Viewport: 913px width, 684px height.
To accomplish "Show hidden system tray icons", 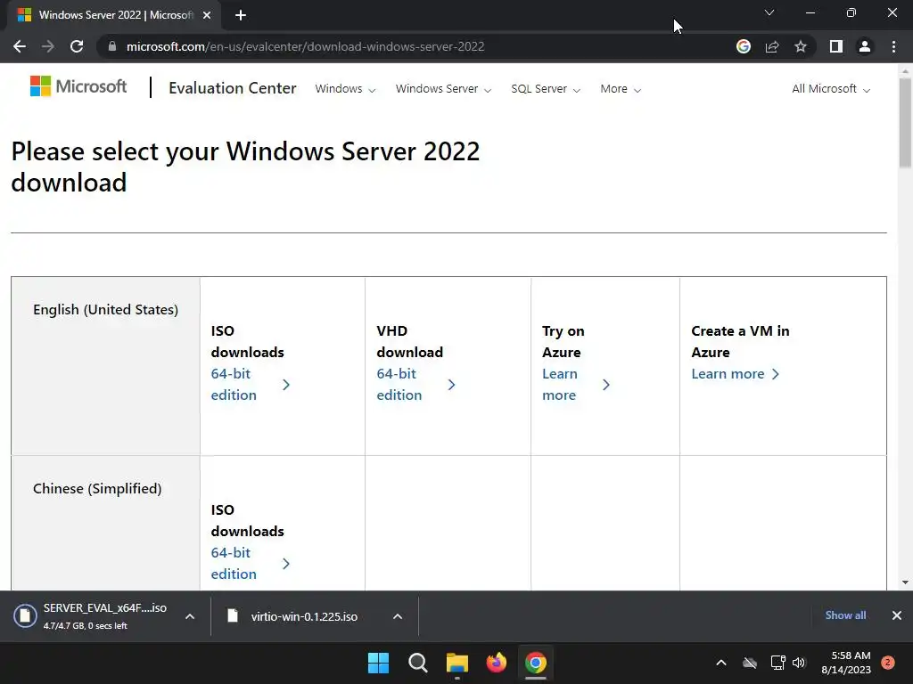I will [x=720, y=663].
